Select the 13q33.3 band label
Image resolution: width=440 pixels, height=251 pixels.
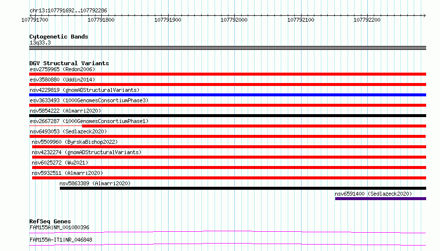[x=40, y=43]
